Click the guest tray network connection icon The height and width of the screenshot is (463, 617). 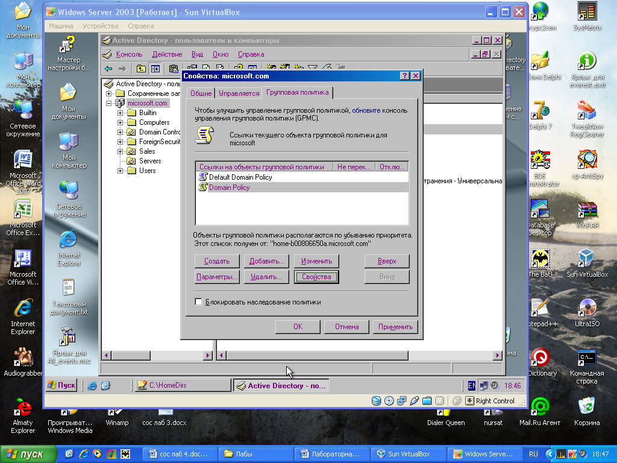tap(484, 385)
